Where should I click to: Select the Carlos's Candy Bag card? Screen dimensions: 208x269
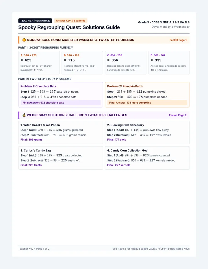click(x=61, y=158)
